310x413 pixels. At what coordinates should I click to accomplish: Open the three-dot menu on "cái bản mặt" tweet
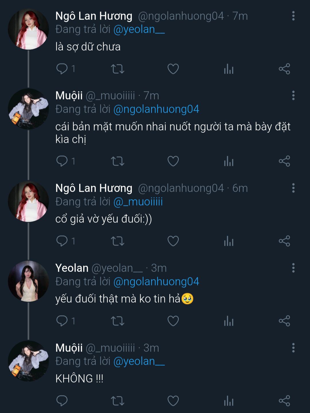click(293, 95)
